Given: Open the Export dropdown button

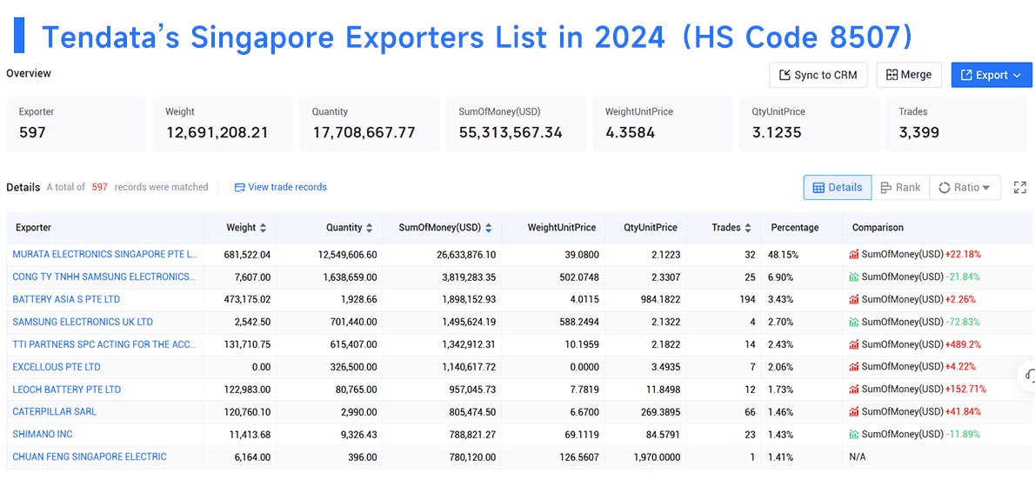Looking at the screenshot, I should (992, 75).
